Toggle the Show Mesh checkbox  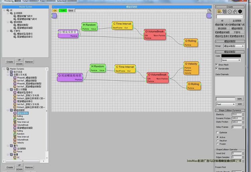coord(217,65)
